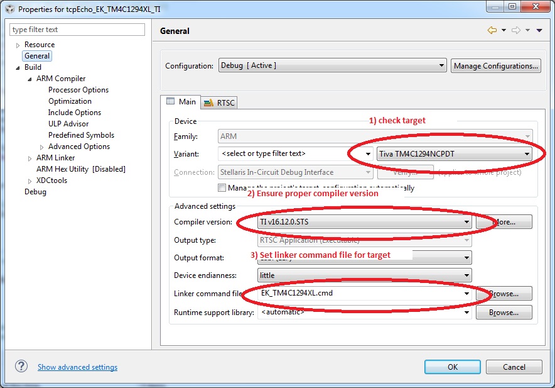Click the help question mark icon
The height and width of the screenshot is (388, 555).
pos(21,366)
